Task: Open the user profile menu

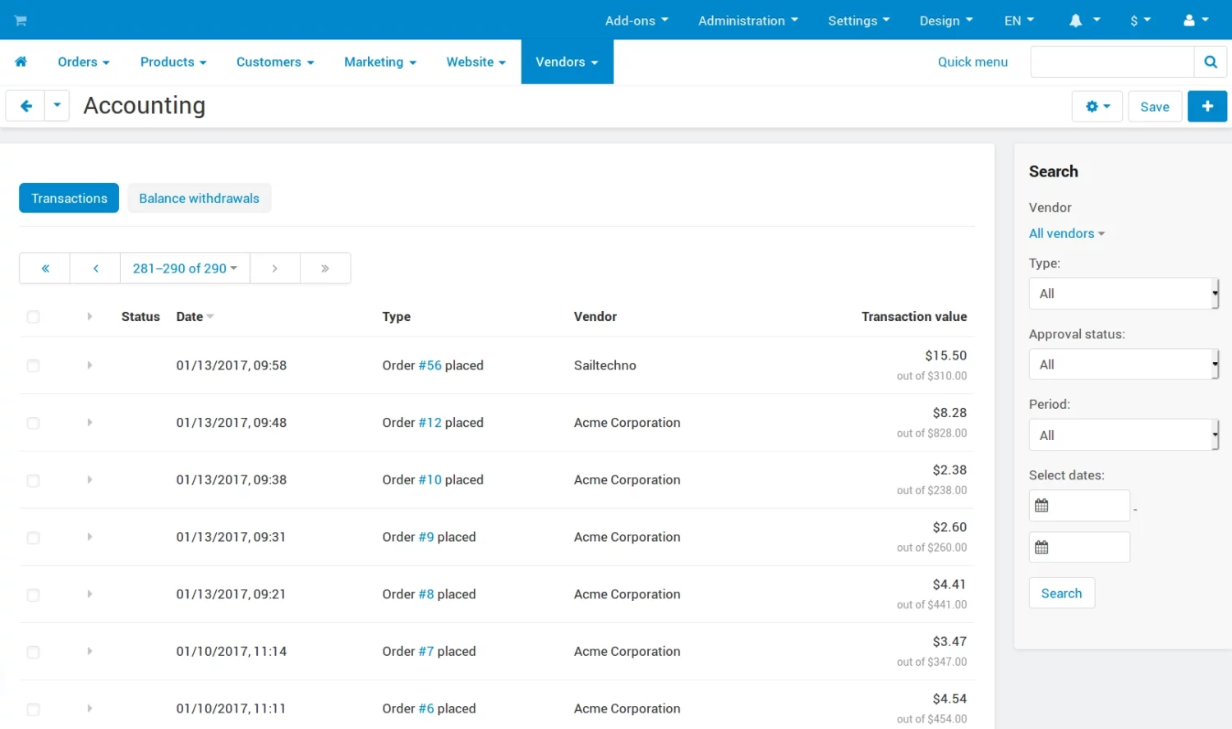Action: 1196,21
